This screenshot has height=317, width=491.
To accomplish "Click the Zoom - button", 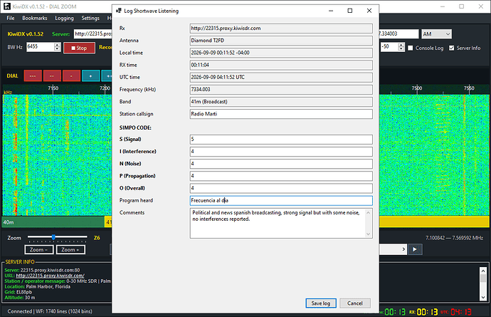I will click(x=39, y=249).
